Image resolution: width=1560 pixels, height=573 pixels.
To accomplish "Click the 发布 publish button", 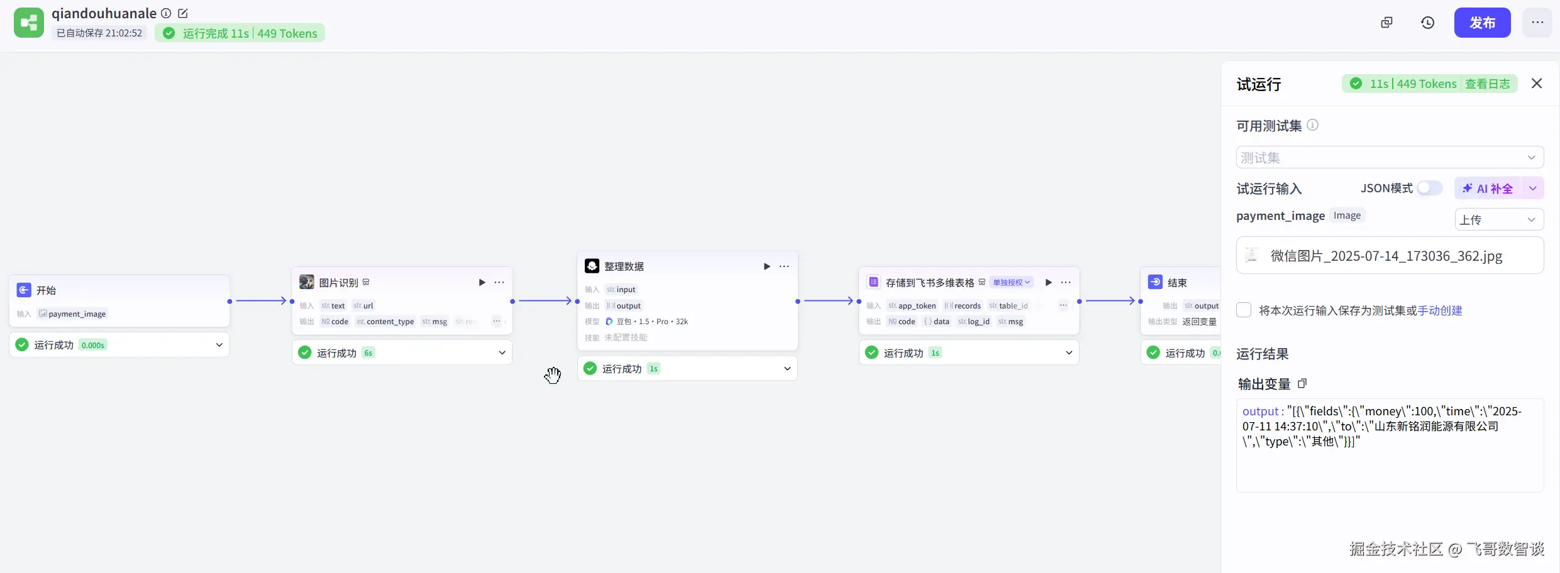I will 1482,23.
